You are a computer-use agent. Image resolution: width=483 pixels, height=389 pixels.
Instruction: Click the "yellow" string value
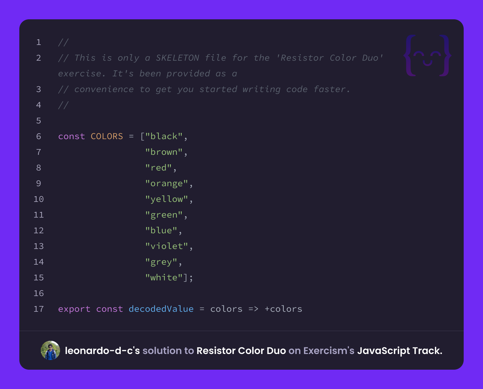(167, 199)
